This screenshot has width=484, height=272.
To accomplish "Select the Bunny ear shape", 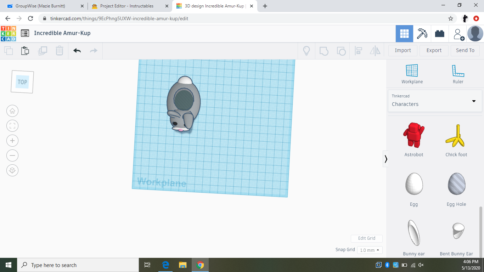I will pos(414,238).
